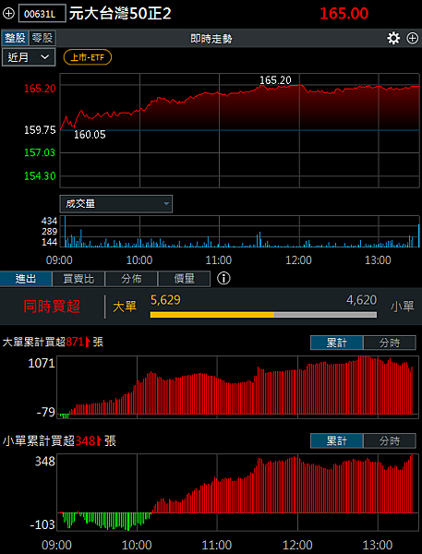422x554 pixels.
Task: Click the 157.03 axis label
Action: click(x=40, y=152)
